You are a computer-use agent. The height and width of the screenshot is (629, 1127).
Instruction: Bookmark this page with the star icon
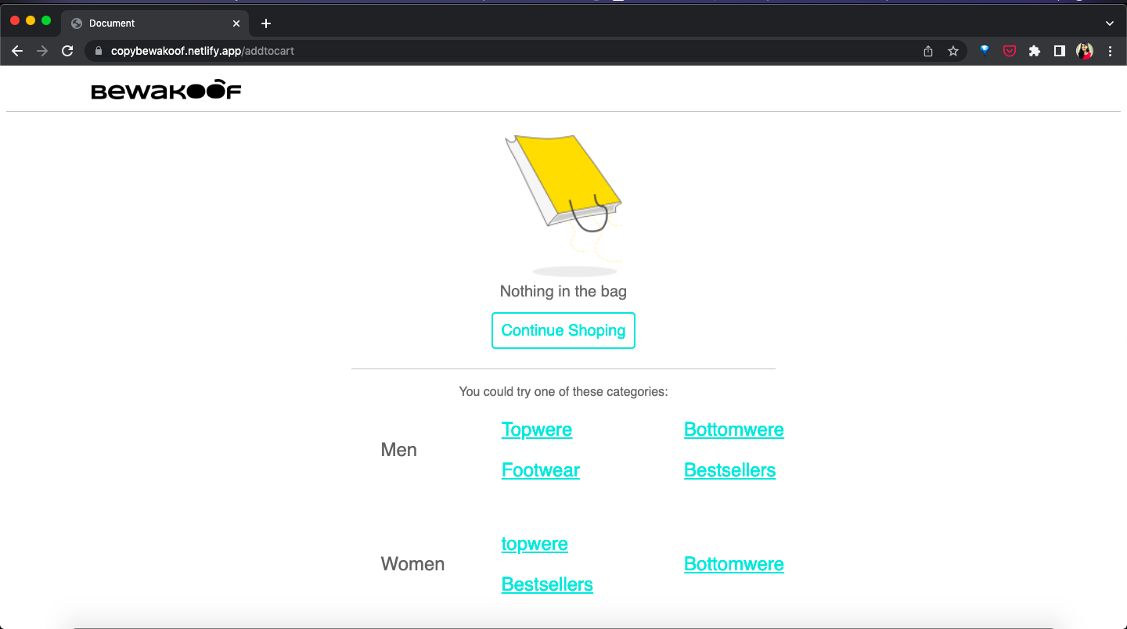[x=952, y=51]
